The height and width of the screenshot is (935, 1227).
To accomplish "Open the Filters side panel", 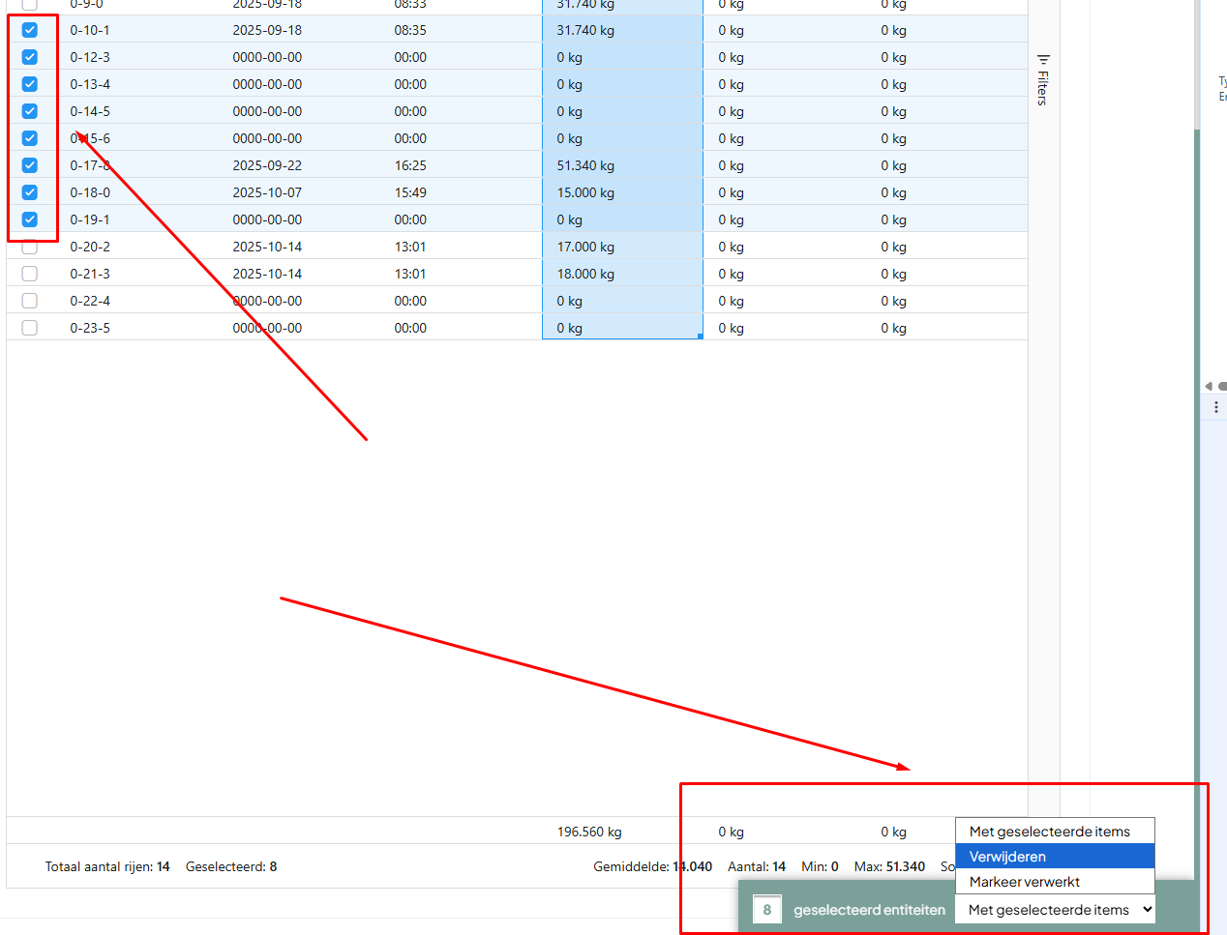I will pyautogui.click(x=1042, y=80).
